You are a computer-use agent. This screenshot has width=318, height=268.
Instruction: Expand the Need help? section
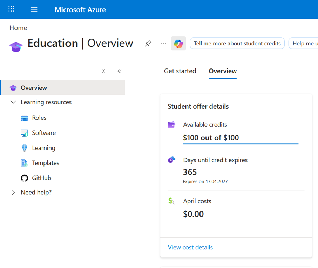click(13, 192)
